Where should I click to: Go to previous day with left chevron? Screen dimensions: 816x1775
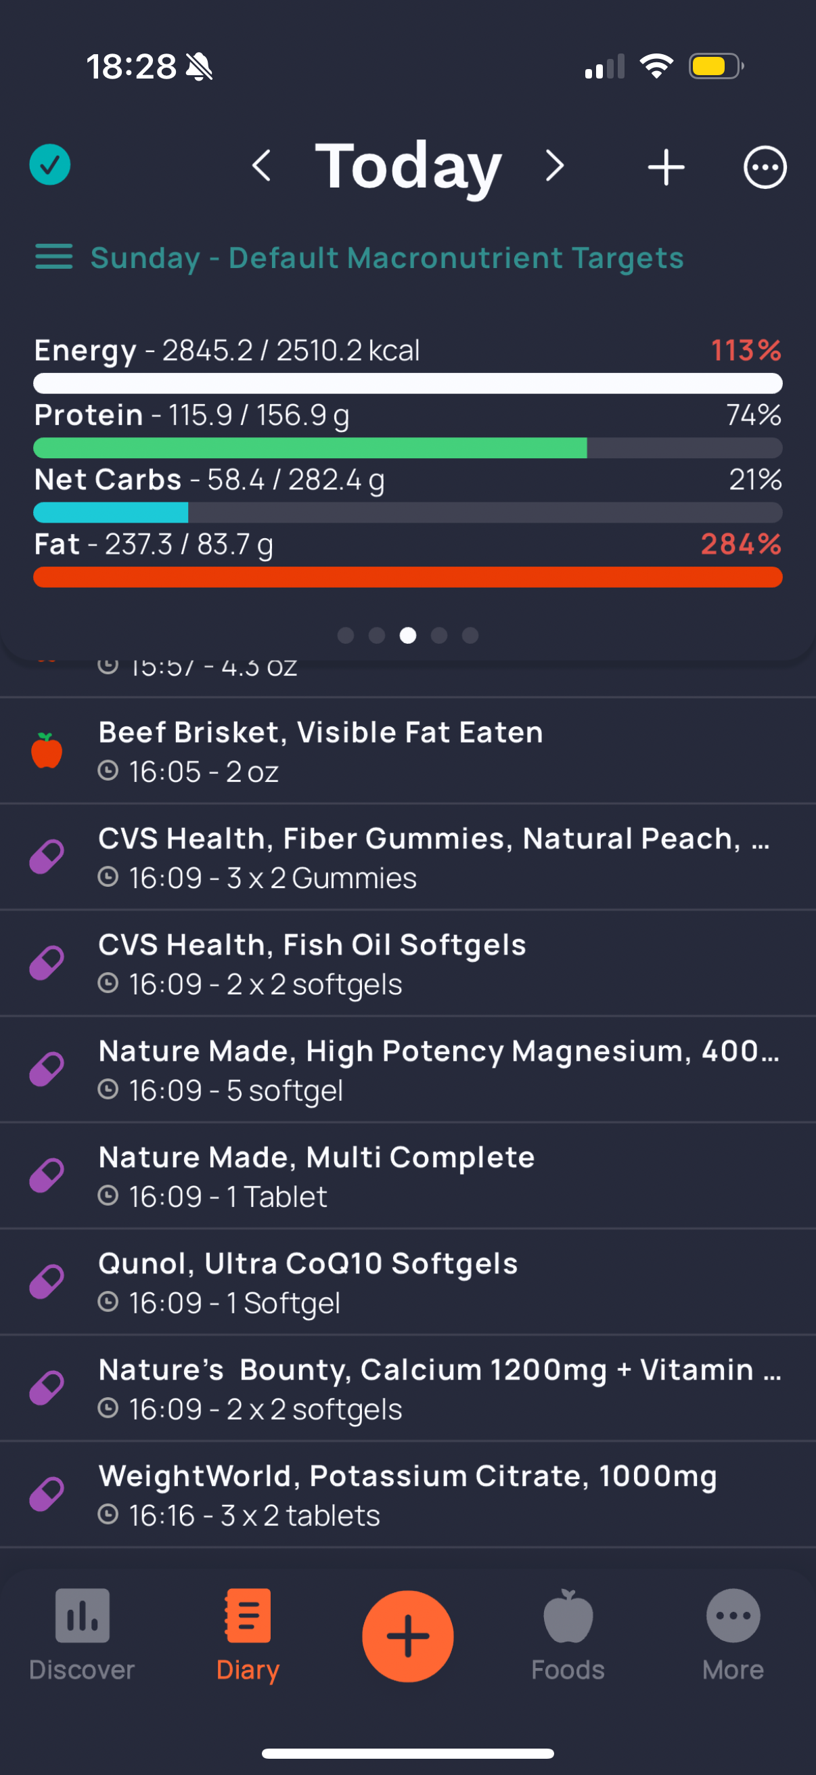pos(262,166)
